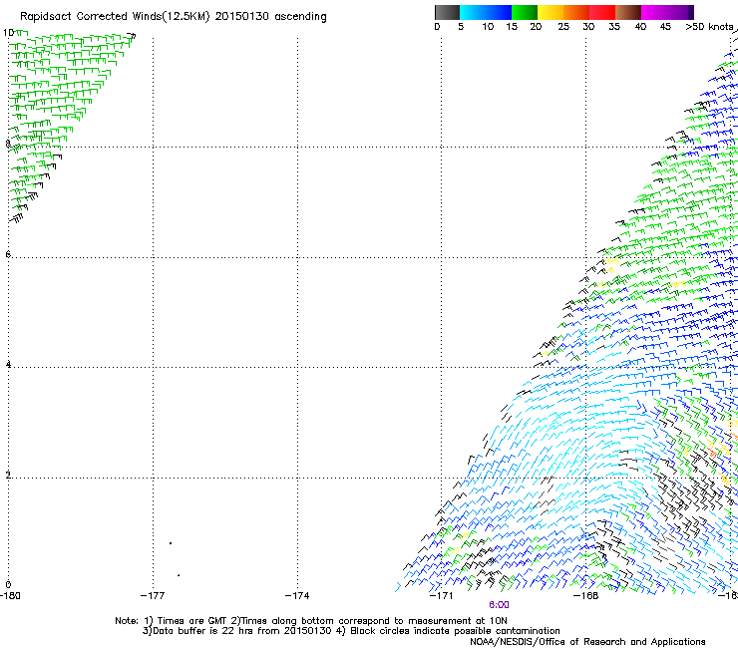Click the orange 25-30 knots legend segment
Screen dimensions: 738x648
pyautogui.click(x=576, y=12)
